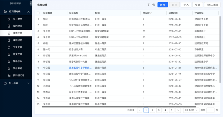
Task: Click the 教科研汇总 tree icon
Action: [9, 75]
